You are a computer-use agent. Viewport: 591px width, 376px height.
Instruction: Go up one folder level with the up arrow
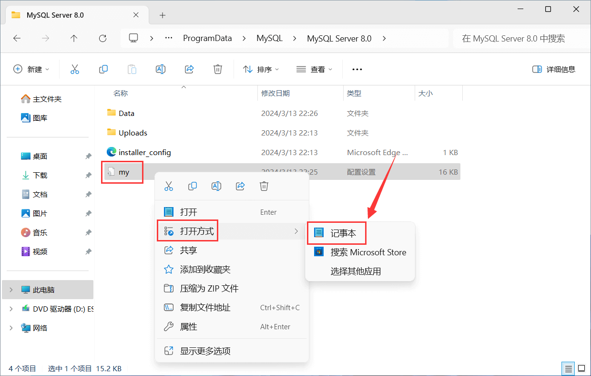coord(74,39)
